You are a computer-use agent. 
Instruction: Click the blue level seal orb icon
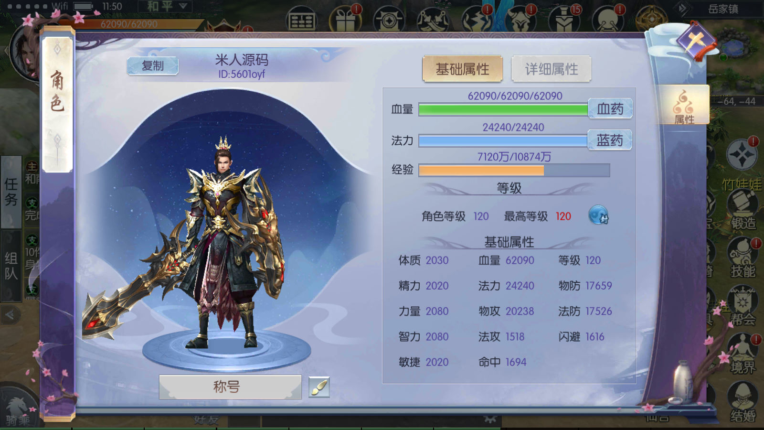click(598, 215)
